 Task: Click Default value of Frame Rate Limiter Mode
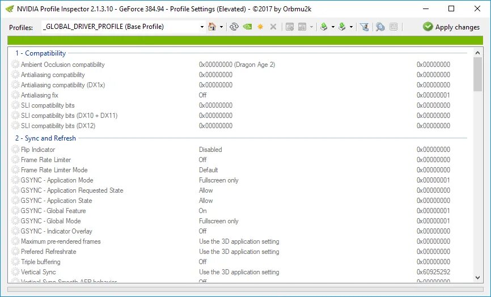coord(208,170)
